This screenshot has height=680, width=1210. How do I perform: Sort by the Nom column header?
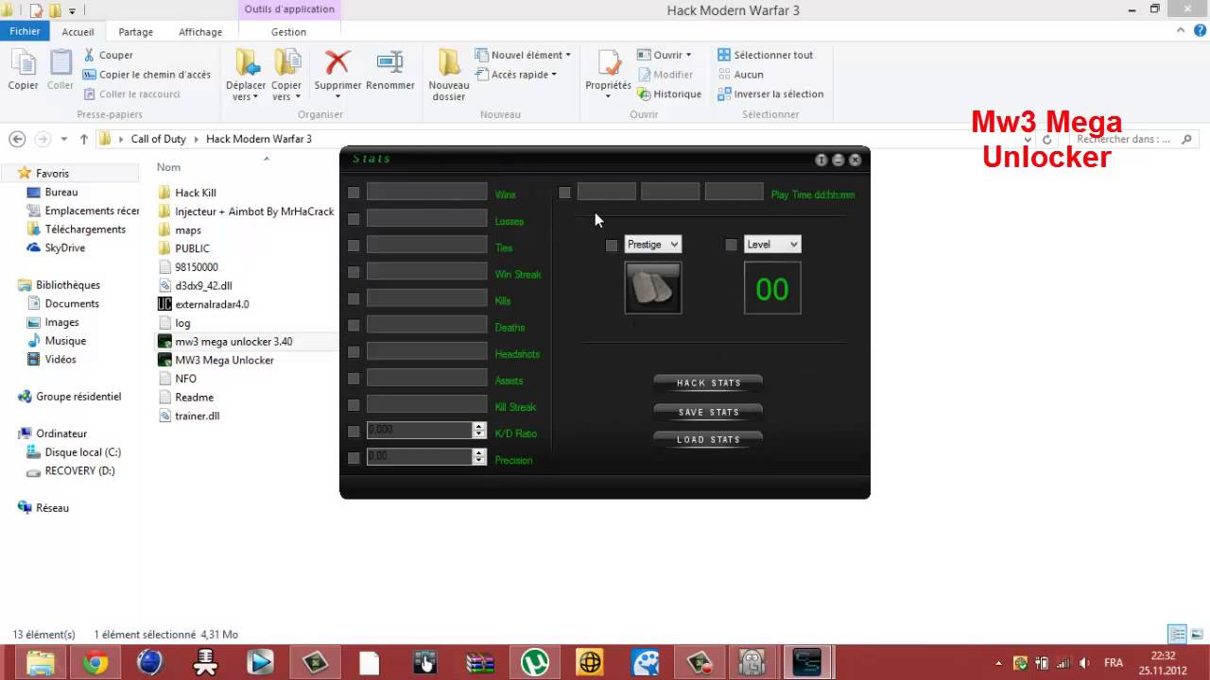[168, 167]
